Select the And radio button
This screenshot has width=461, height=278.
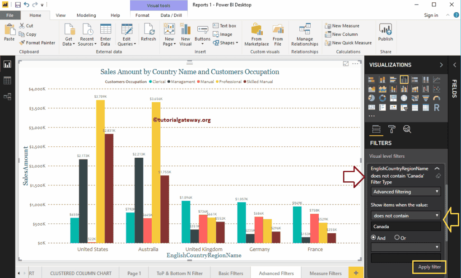[x=373, y=238]
